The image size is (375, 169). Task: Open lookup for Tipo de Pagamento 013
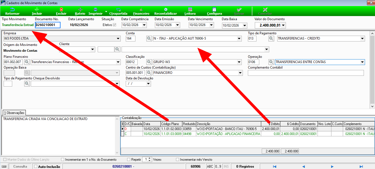[271, 39]
